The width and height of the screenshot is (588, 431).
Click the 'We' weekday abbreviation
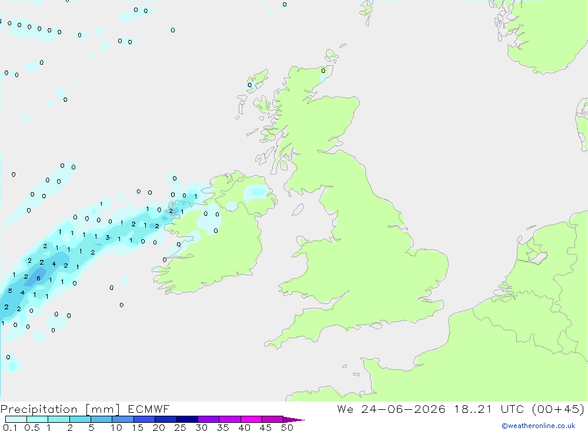pos(345,409)
